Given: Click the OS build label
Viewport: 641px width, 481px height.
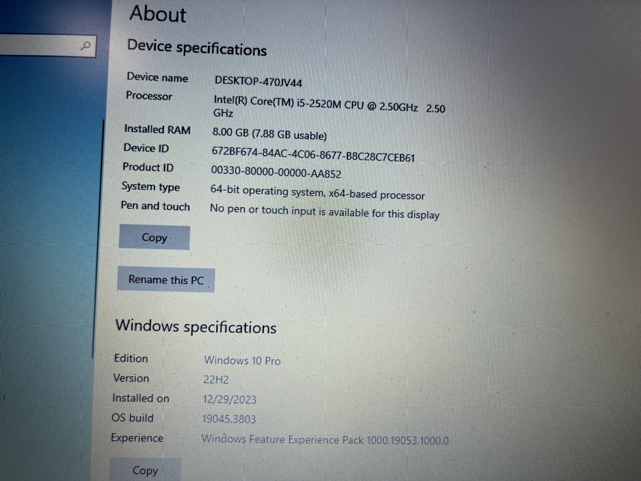Looking at the screenshot, I should (133, 418).
